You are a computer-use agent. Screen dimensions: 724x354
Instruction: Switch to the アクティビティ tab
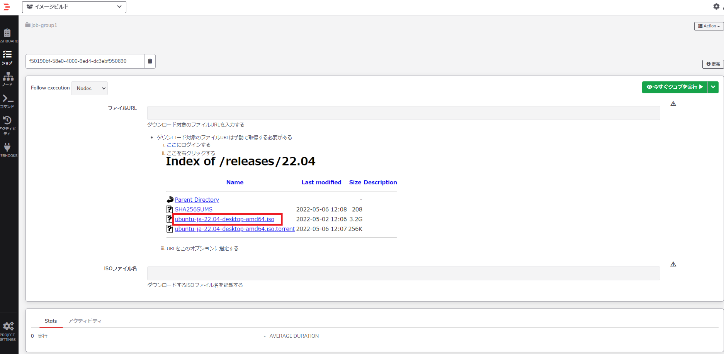[85, 321]
